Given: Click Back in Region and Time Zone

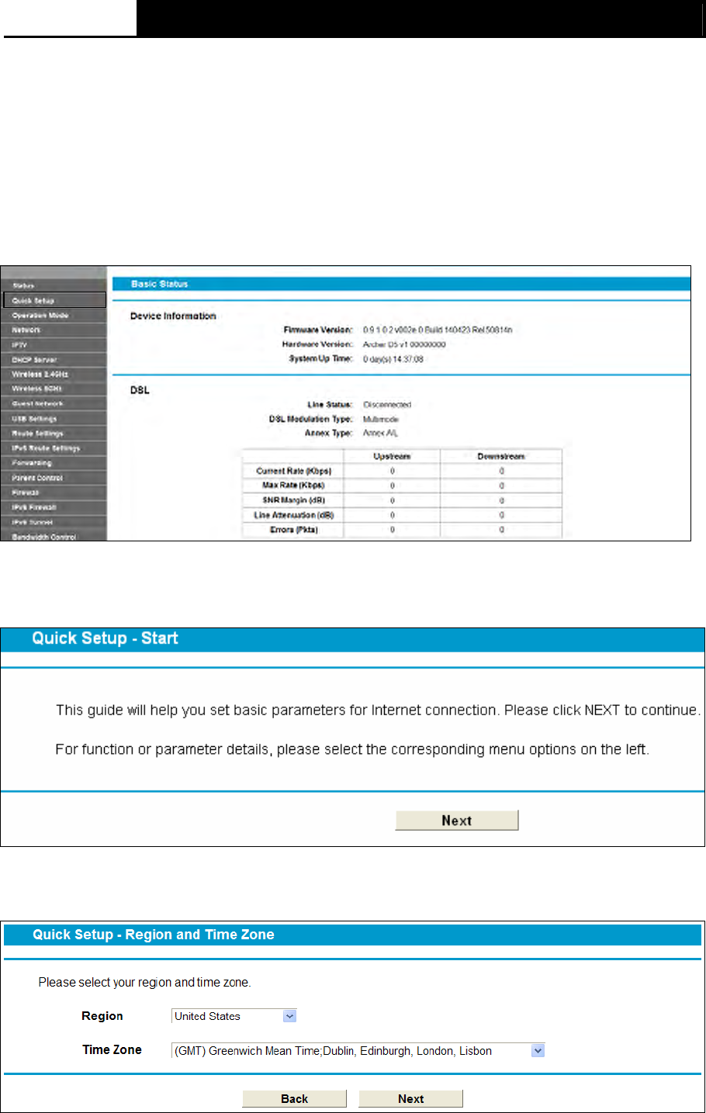Looking at the screenshot, I should pos(295,1098).
